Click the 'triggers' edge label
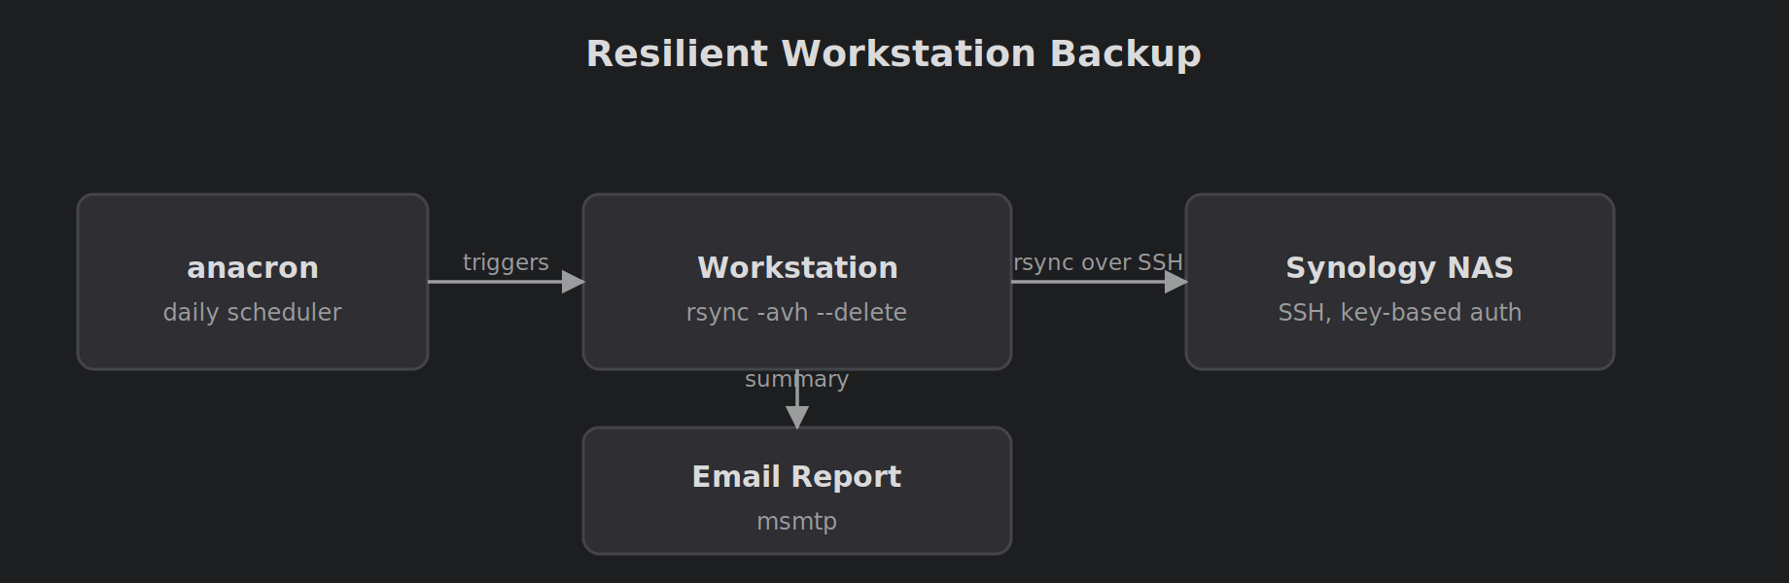Screen dimensions: 1789x583 pyautogui.click(x=506, y=262)
